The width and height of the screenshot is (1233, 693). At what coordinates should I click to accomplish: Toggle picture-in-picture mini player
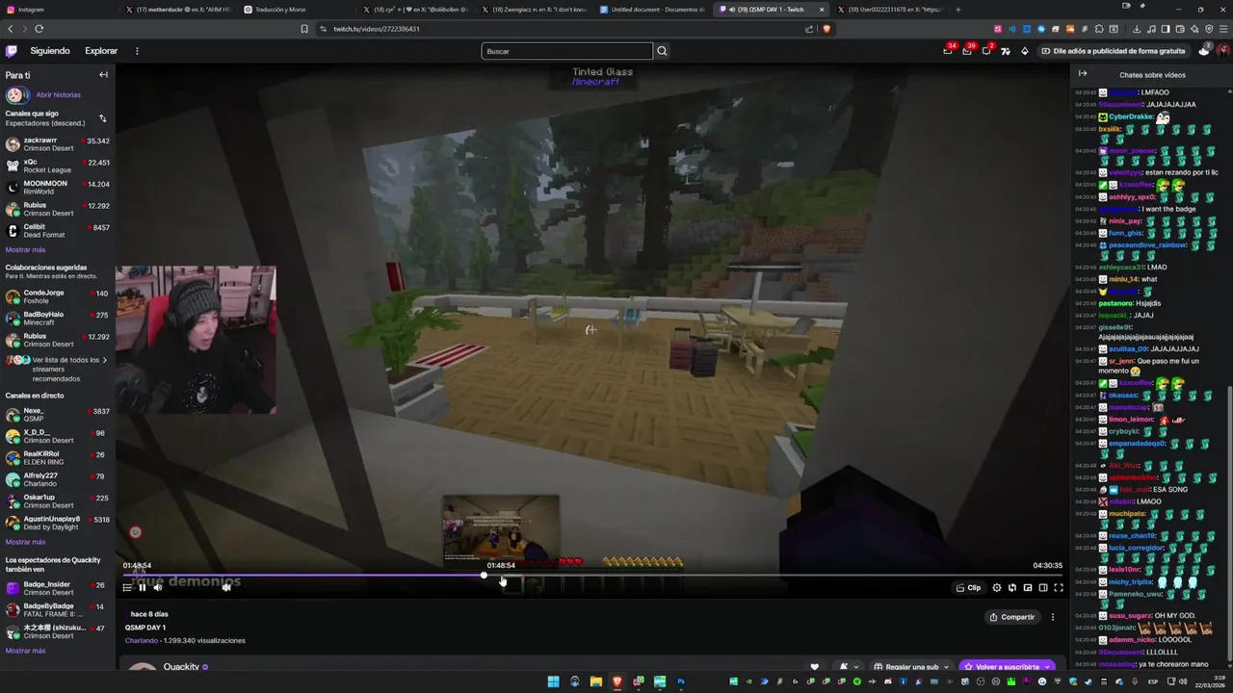tap(1028, 588)
